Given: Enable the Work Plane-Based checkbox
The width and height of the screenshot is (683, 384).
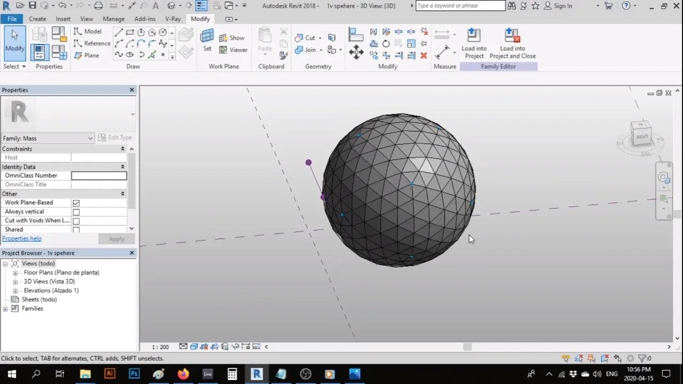Looking at the screenshot, I should (x=76, y=203).
